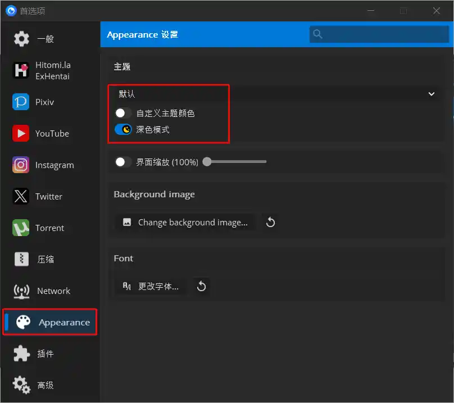Enable the 自定义主题颜色 toggle
Image resolution: width=454 pixels, height=403 pixels.
(x=123, y=113)
